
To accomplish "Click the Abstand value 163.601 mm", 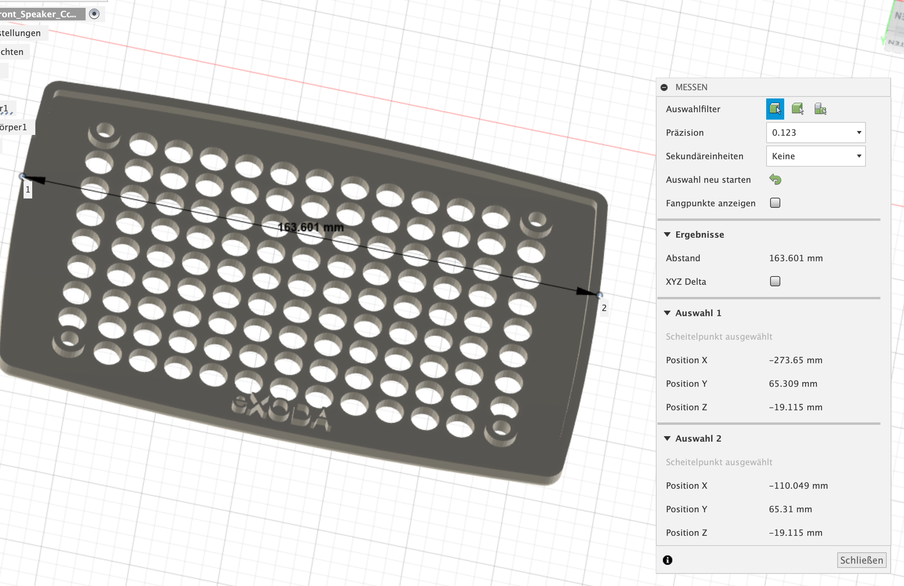I will (796, 258).
